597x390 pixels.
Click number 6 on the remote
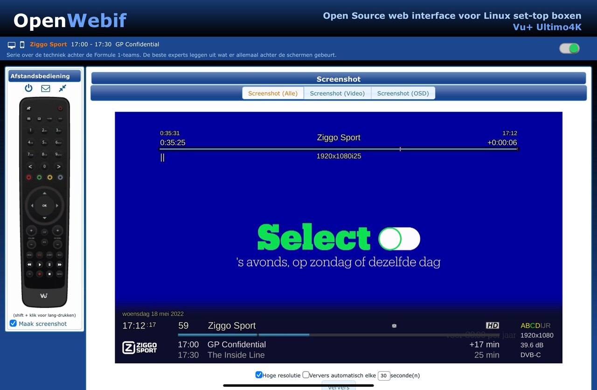click(x=58, y=142)
